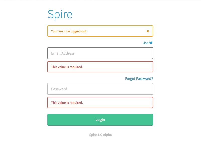The width and height of the screenshot is (201, 151).
Task: Click 'Forgot Password?' link
Action: 139,79
